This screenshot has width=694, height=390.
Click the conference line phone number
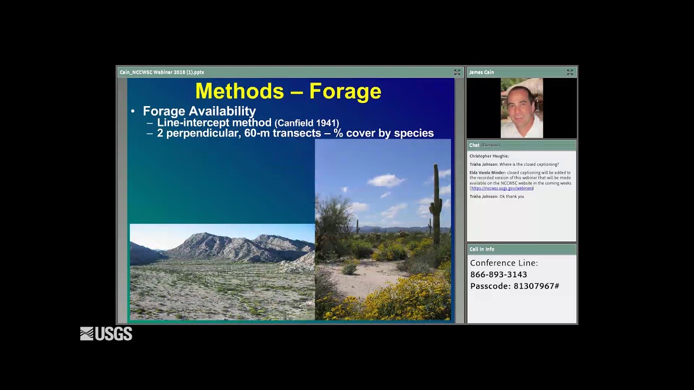point(498,275)
